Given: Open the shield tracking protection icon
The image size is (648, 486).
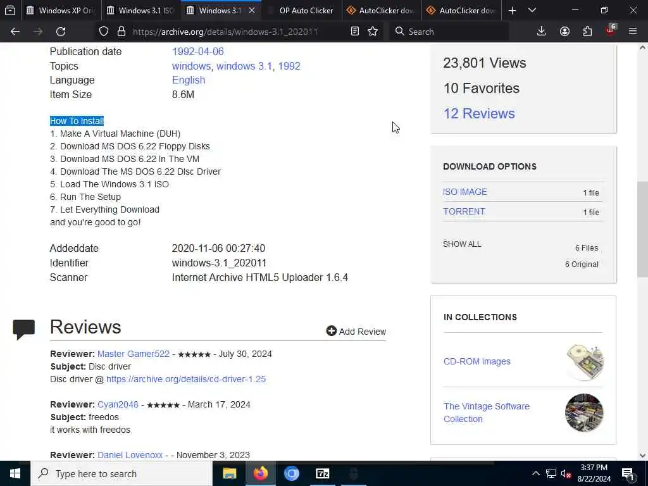Looking at the screenshot, I should (x=104, y=32).
